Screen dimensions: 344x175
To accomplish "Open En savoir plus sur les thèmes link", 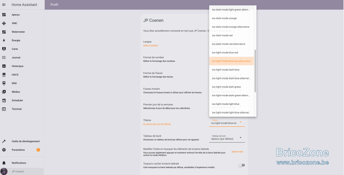I will tap(157, 124).
